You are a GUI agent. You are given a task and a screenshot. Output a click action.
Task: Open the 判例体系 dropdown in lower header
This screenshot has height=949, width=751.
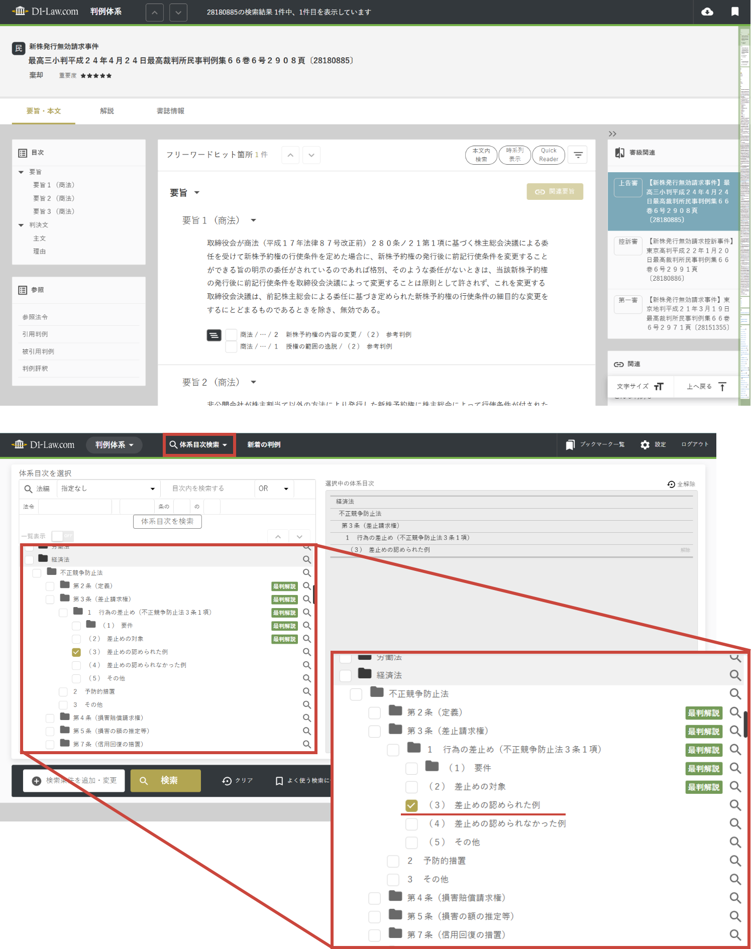[114, 444]
